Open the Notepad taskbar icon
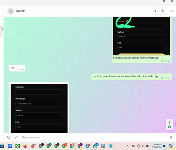Viewport: 176px width, 150px height. [111, 146]
